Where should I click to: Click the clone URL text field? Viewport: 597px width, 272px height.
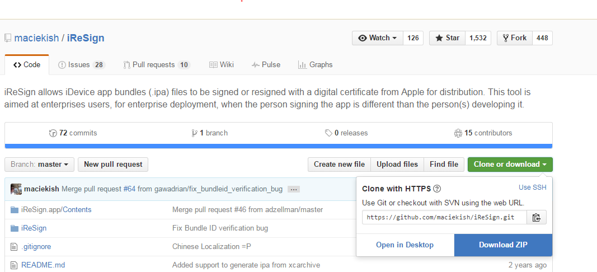tap(444, 217)
